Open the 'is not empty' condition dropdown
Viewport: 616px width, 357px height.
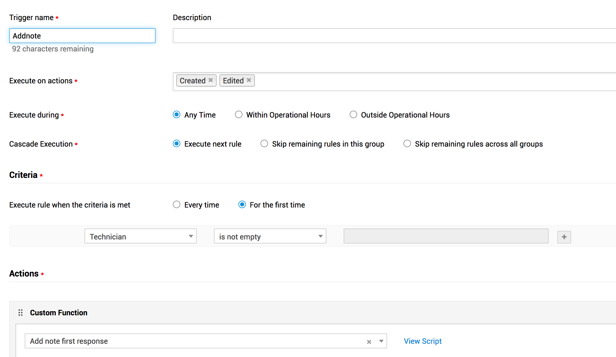[x=270, y=236]
